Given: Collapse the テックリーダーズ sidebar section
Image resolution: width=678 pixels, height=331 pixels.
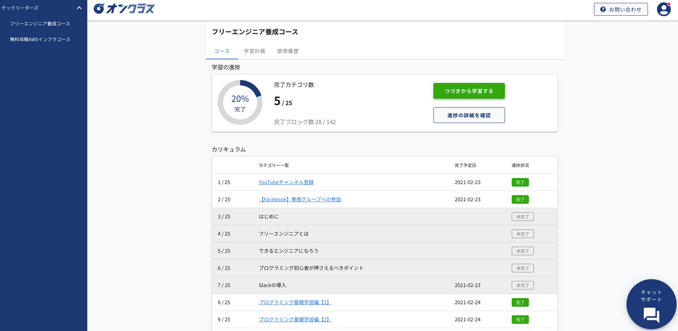Looking at the screenshot, I should pyautogui.click(x=79, y=8).
